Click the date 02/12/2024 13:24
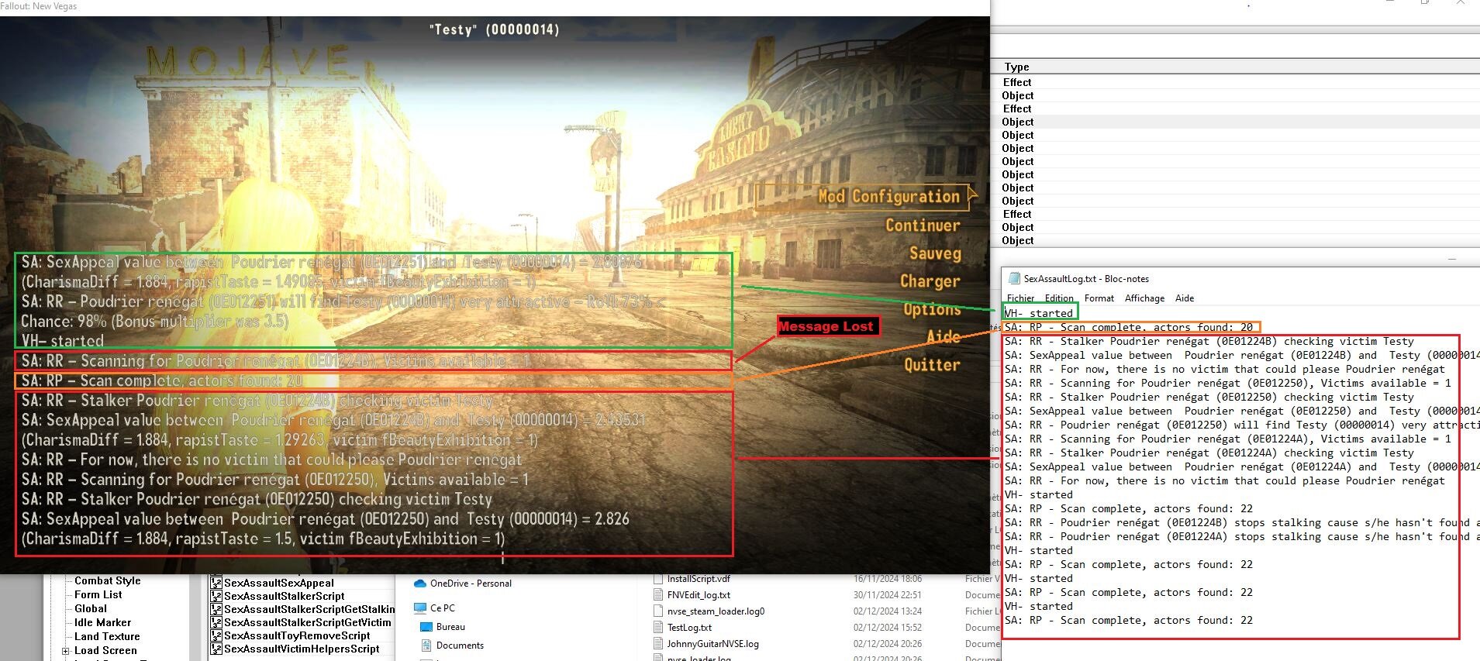Viewport: 1480px width, 661px height. tap(888, 611)
